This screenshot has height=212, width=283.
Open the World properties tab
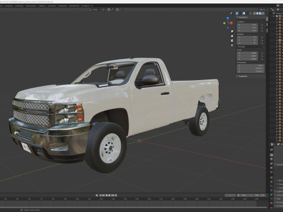coord(271,172)
